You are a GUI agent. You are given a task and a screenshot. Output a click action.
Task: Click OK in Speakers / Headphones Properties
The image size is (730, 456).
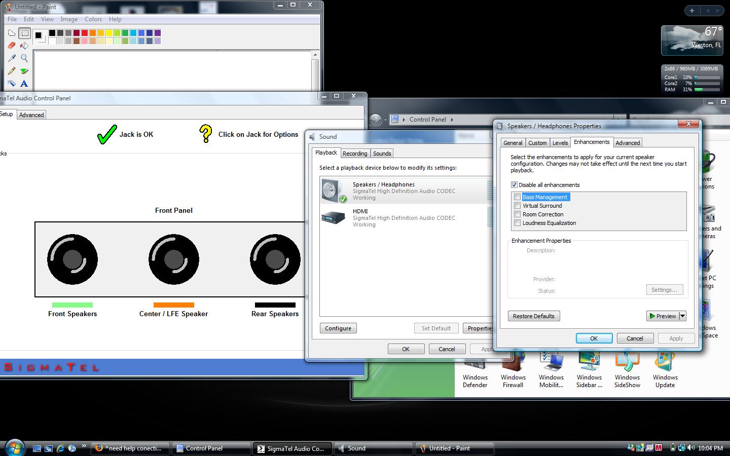click(594, 338)
